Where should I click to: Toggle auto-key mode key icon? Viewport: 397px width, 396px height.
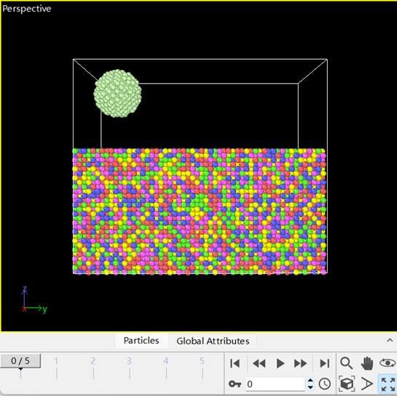click(235, 384)
